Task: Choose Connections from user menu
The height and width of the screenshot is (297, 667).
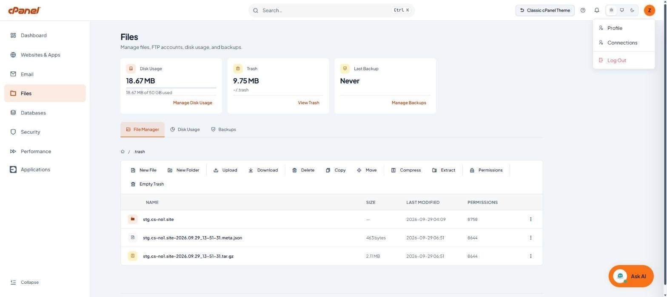Action: pyautogui.click(x=624, y=43)
